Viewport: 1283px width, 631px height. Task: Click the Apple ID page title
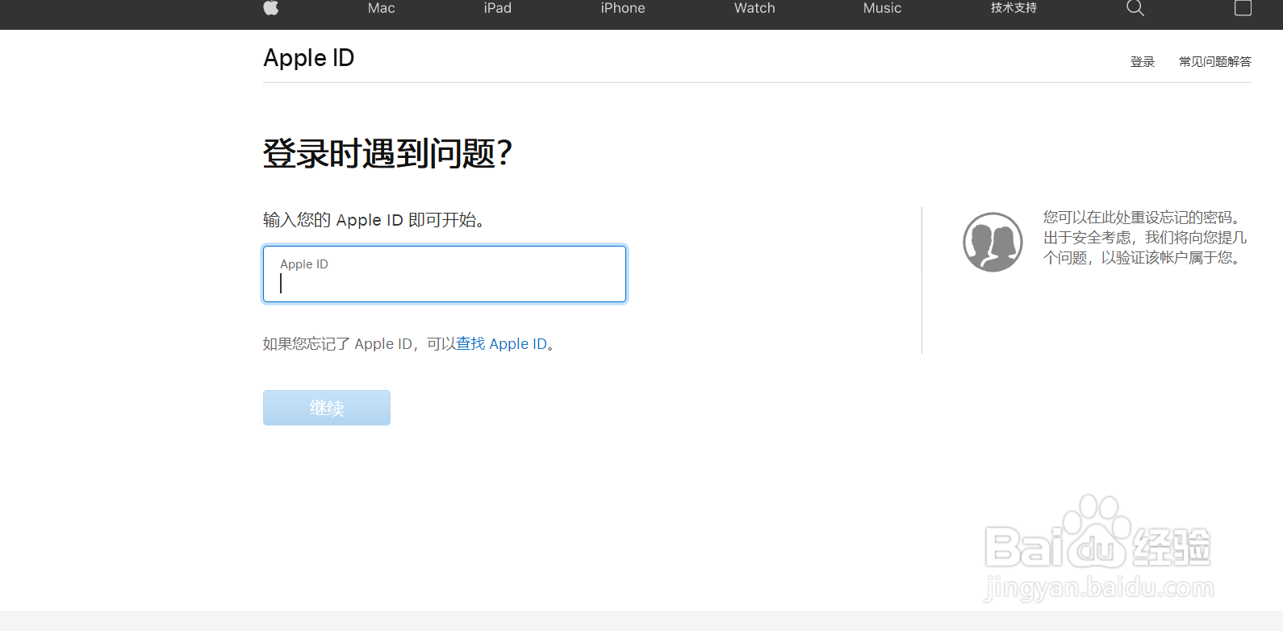tap(309, 58)
